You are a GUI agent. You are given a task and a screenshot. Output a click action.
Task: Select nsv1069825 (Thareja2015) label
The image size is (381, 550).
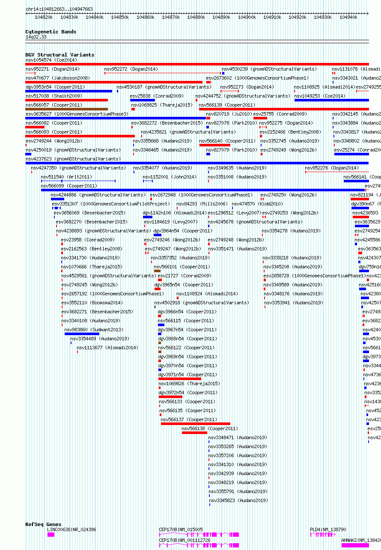click(162, 105)
